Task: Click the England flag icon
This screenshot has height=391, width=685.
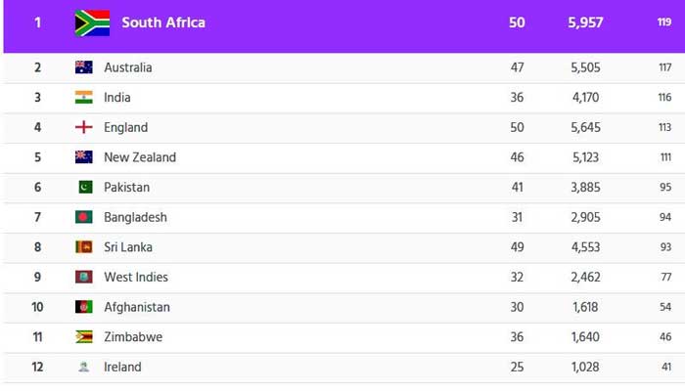Action: [x=84, y=127]
